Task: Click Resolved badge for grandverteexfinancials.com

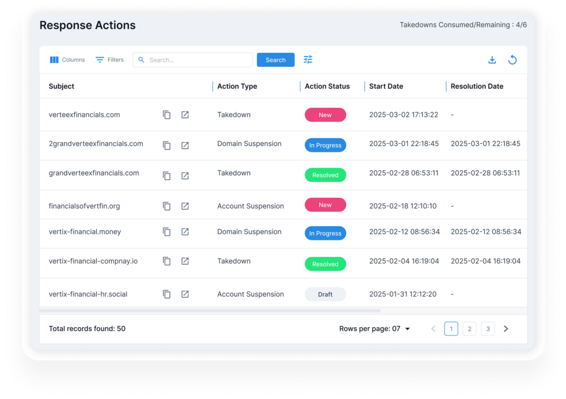Action: click(x=325, y=175)
